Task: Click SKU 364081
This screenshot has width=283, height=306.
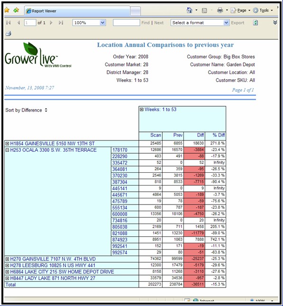Action: [x=120, y=169]
